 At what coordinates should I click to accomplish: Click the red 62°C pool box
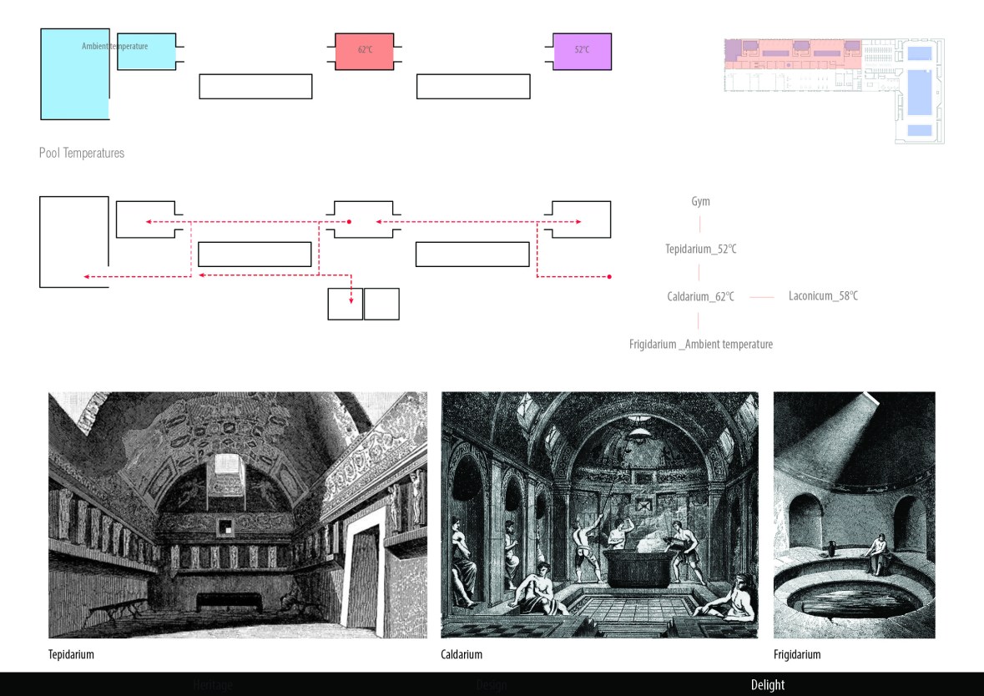[364, 51]
